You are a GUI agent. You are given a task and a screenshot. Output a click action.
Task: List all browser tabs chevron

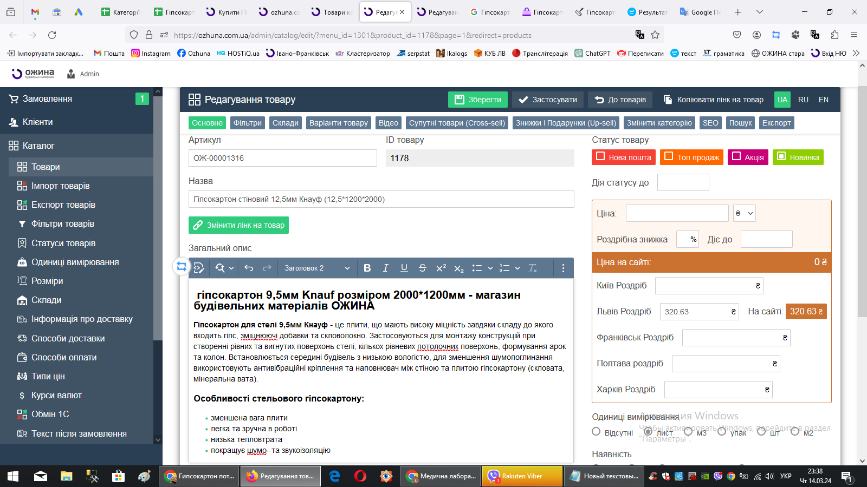[x=760, y=12]
